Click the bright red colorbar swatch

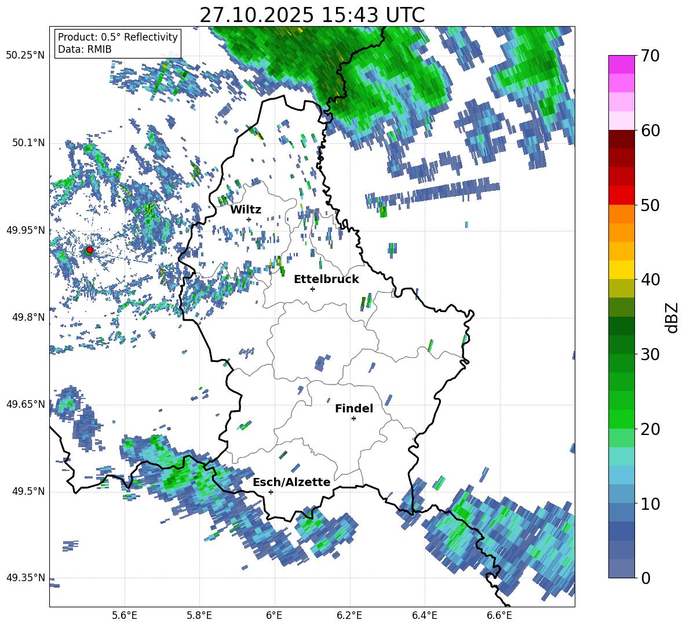click(621, 195)
